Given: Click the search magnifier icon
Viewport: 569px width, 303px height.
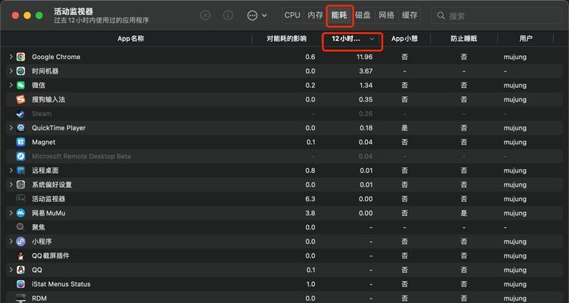Looking at the screenshot, I should (441, 16).
